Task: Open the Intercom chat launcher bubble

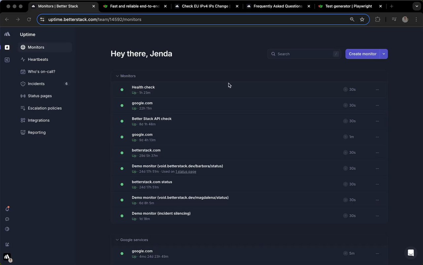Action: point(411,253)
